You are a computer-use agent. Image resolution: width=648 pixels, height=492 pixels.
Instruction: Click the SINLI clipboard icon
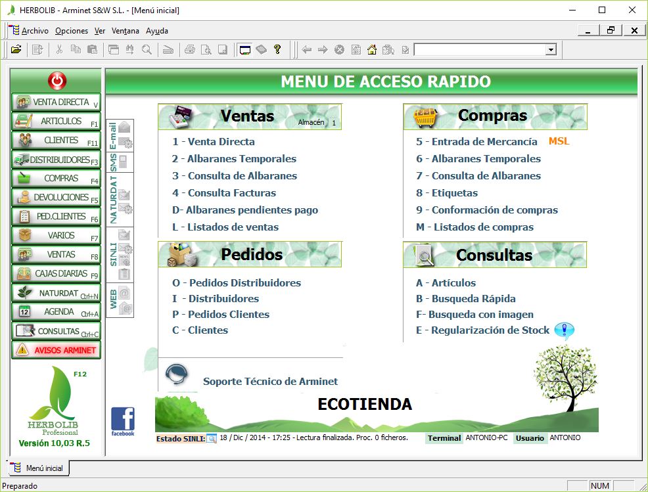point(124,275)
